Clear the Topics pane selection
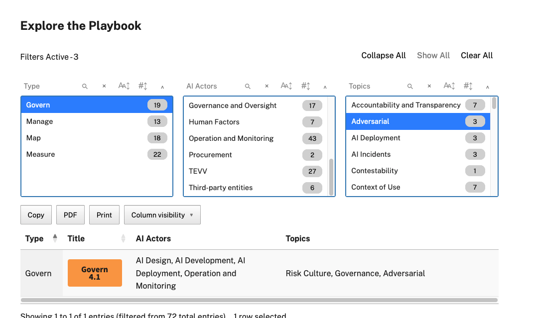 pyautogui.click(x=429, y=86)
